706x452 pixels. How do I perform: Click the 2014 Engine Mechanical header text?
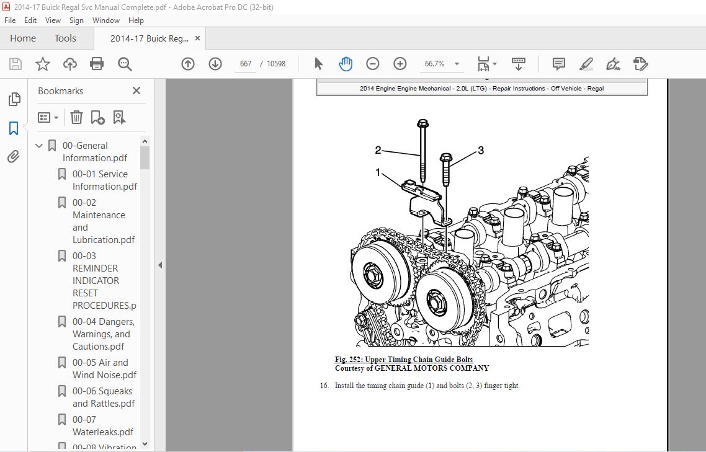coord(481,88)
